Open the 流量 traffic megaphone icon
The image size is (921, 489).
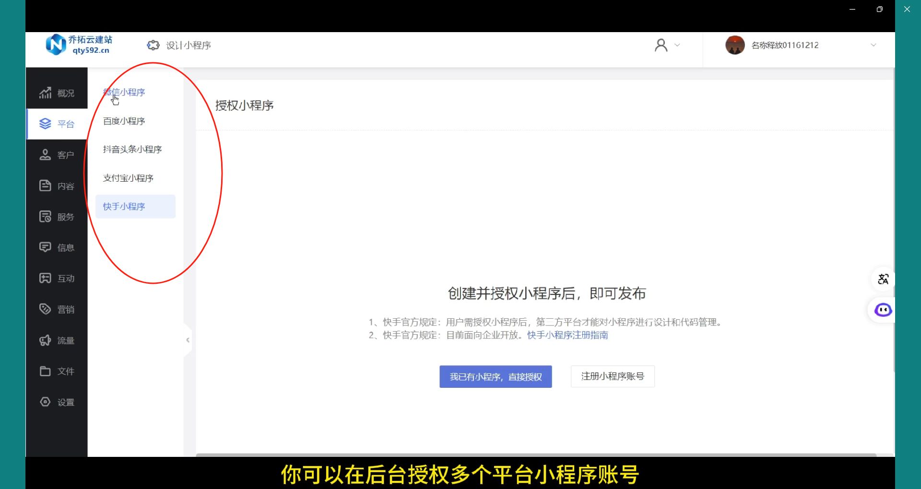(45, 340)
